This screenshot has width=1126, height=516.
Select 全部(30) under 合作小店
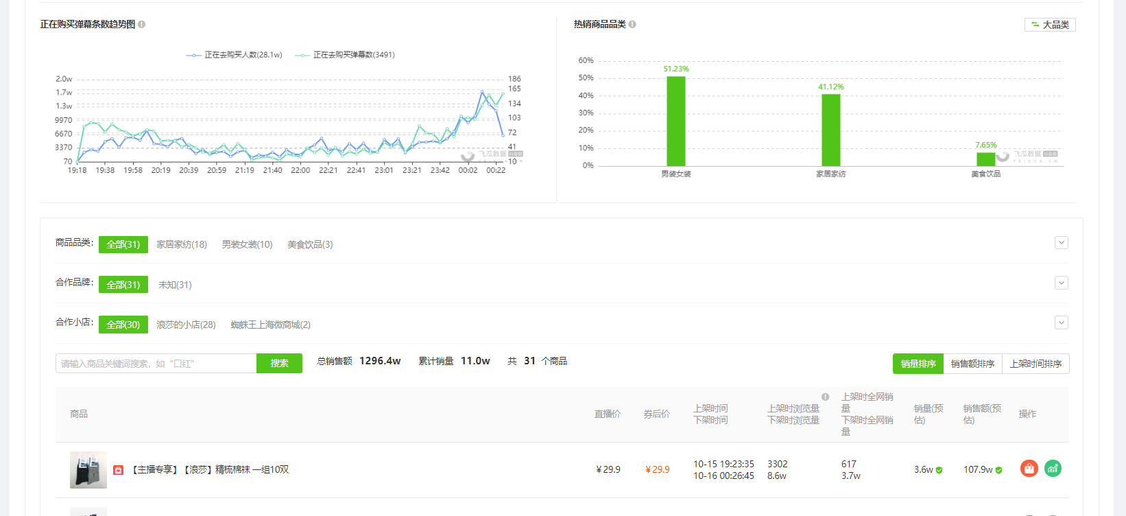pyautogui.click(x=123, y=325)
